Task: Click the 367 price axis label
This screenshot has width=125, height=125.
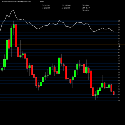Action: (119, 69)
